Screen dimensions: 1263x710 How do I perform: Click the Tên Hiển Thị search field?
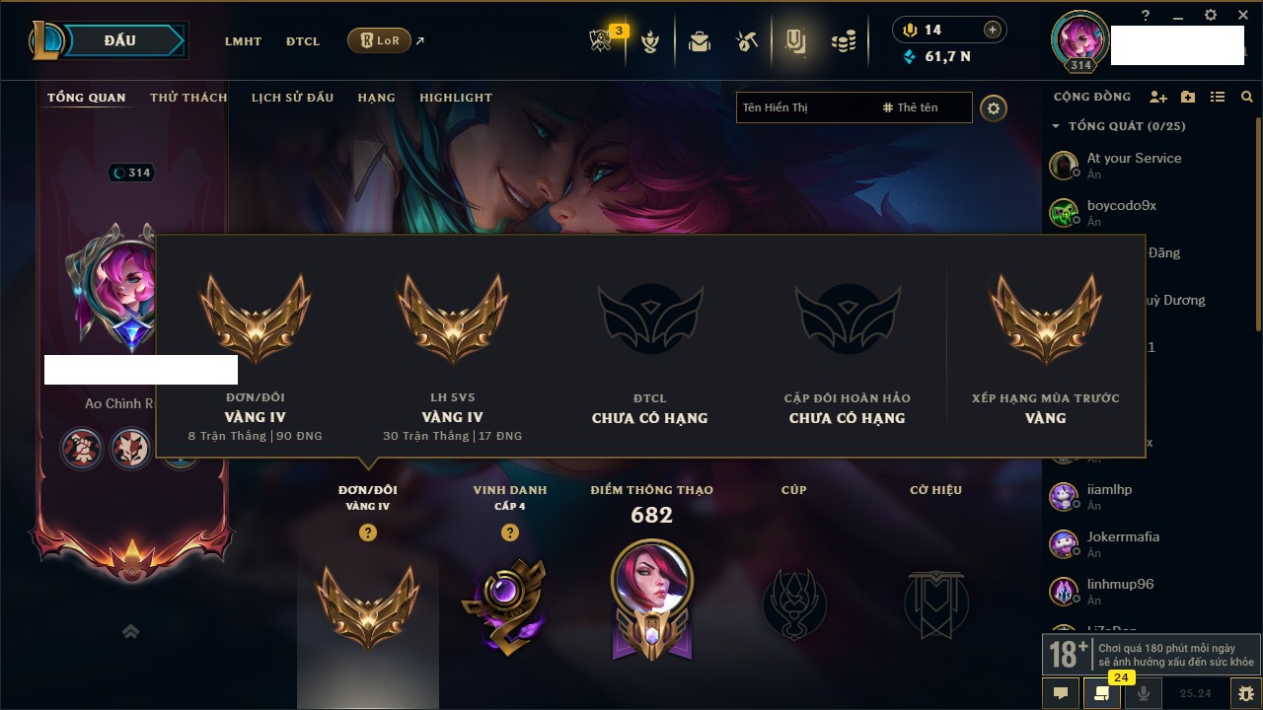[808, 107]
